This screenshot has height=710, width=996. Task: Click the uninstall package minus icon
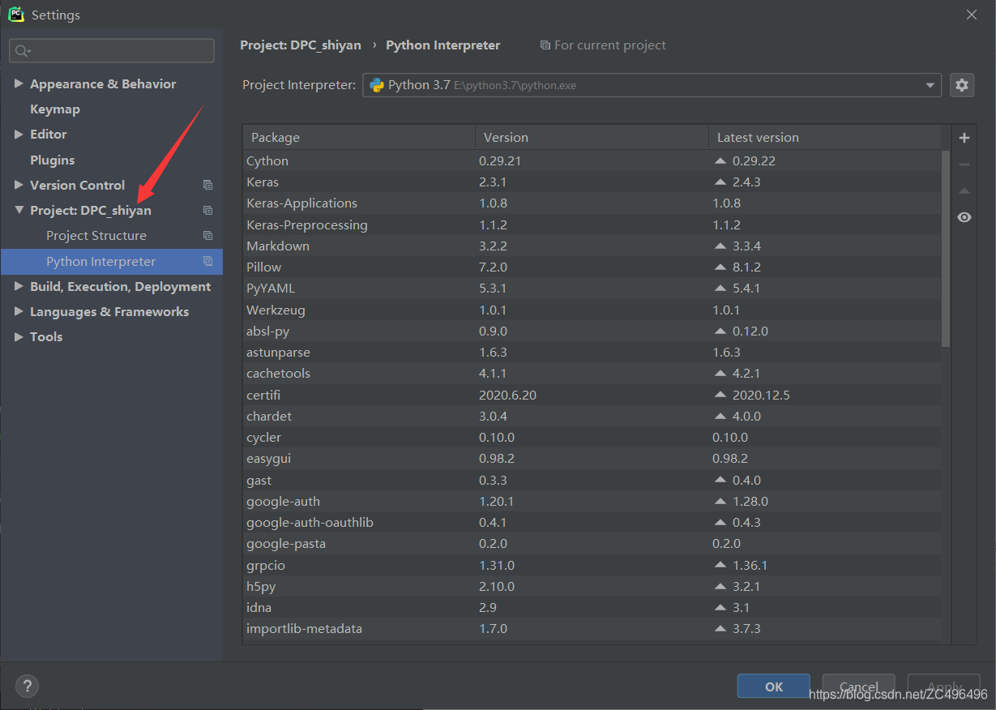point(964,165)
